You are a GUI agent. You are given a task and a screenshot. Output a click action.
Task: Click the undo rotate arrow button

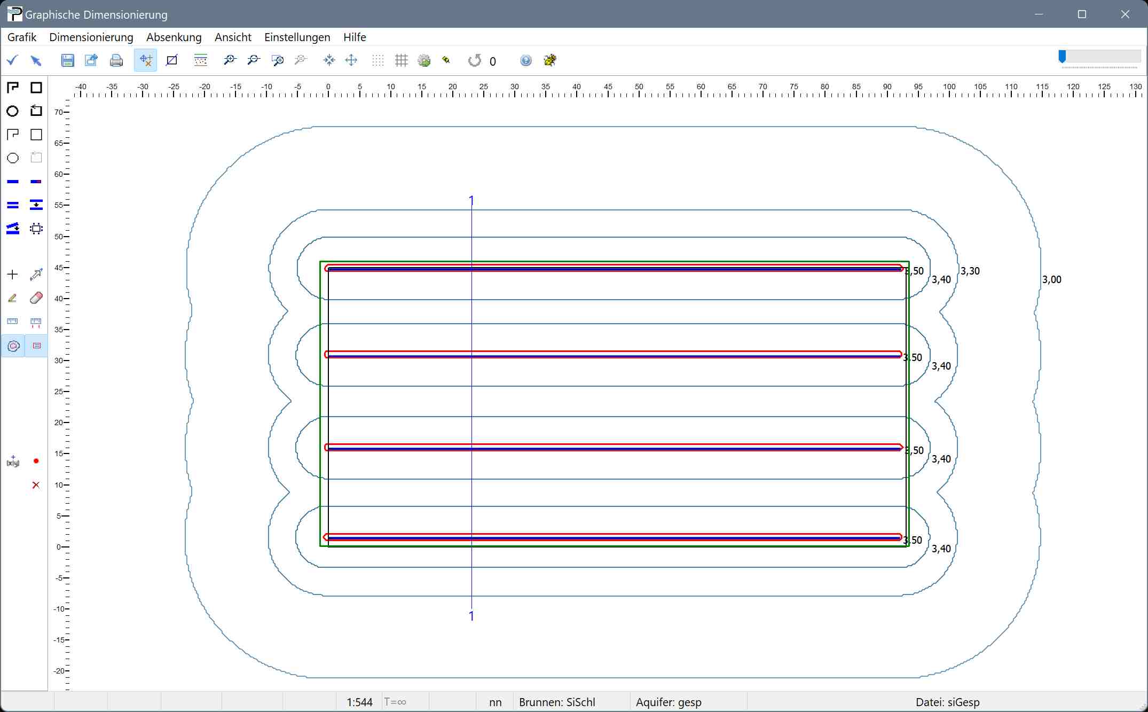click(474, 60)
